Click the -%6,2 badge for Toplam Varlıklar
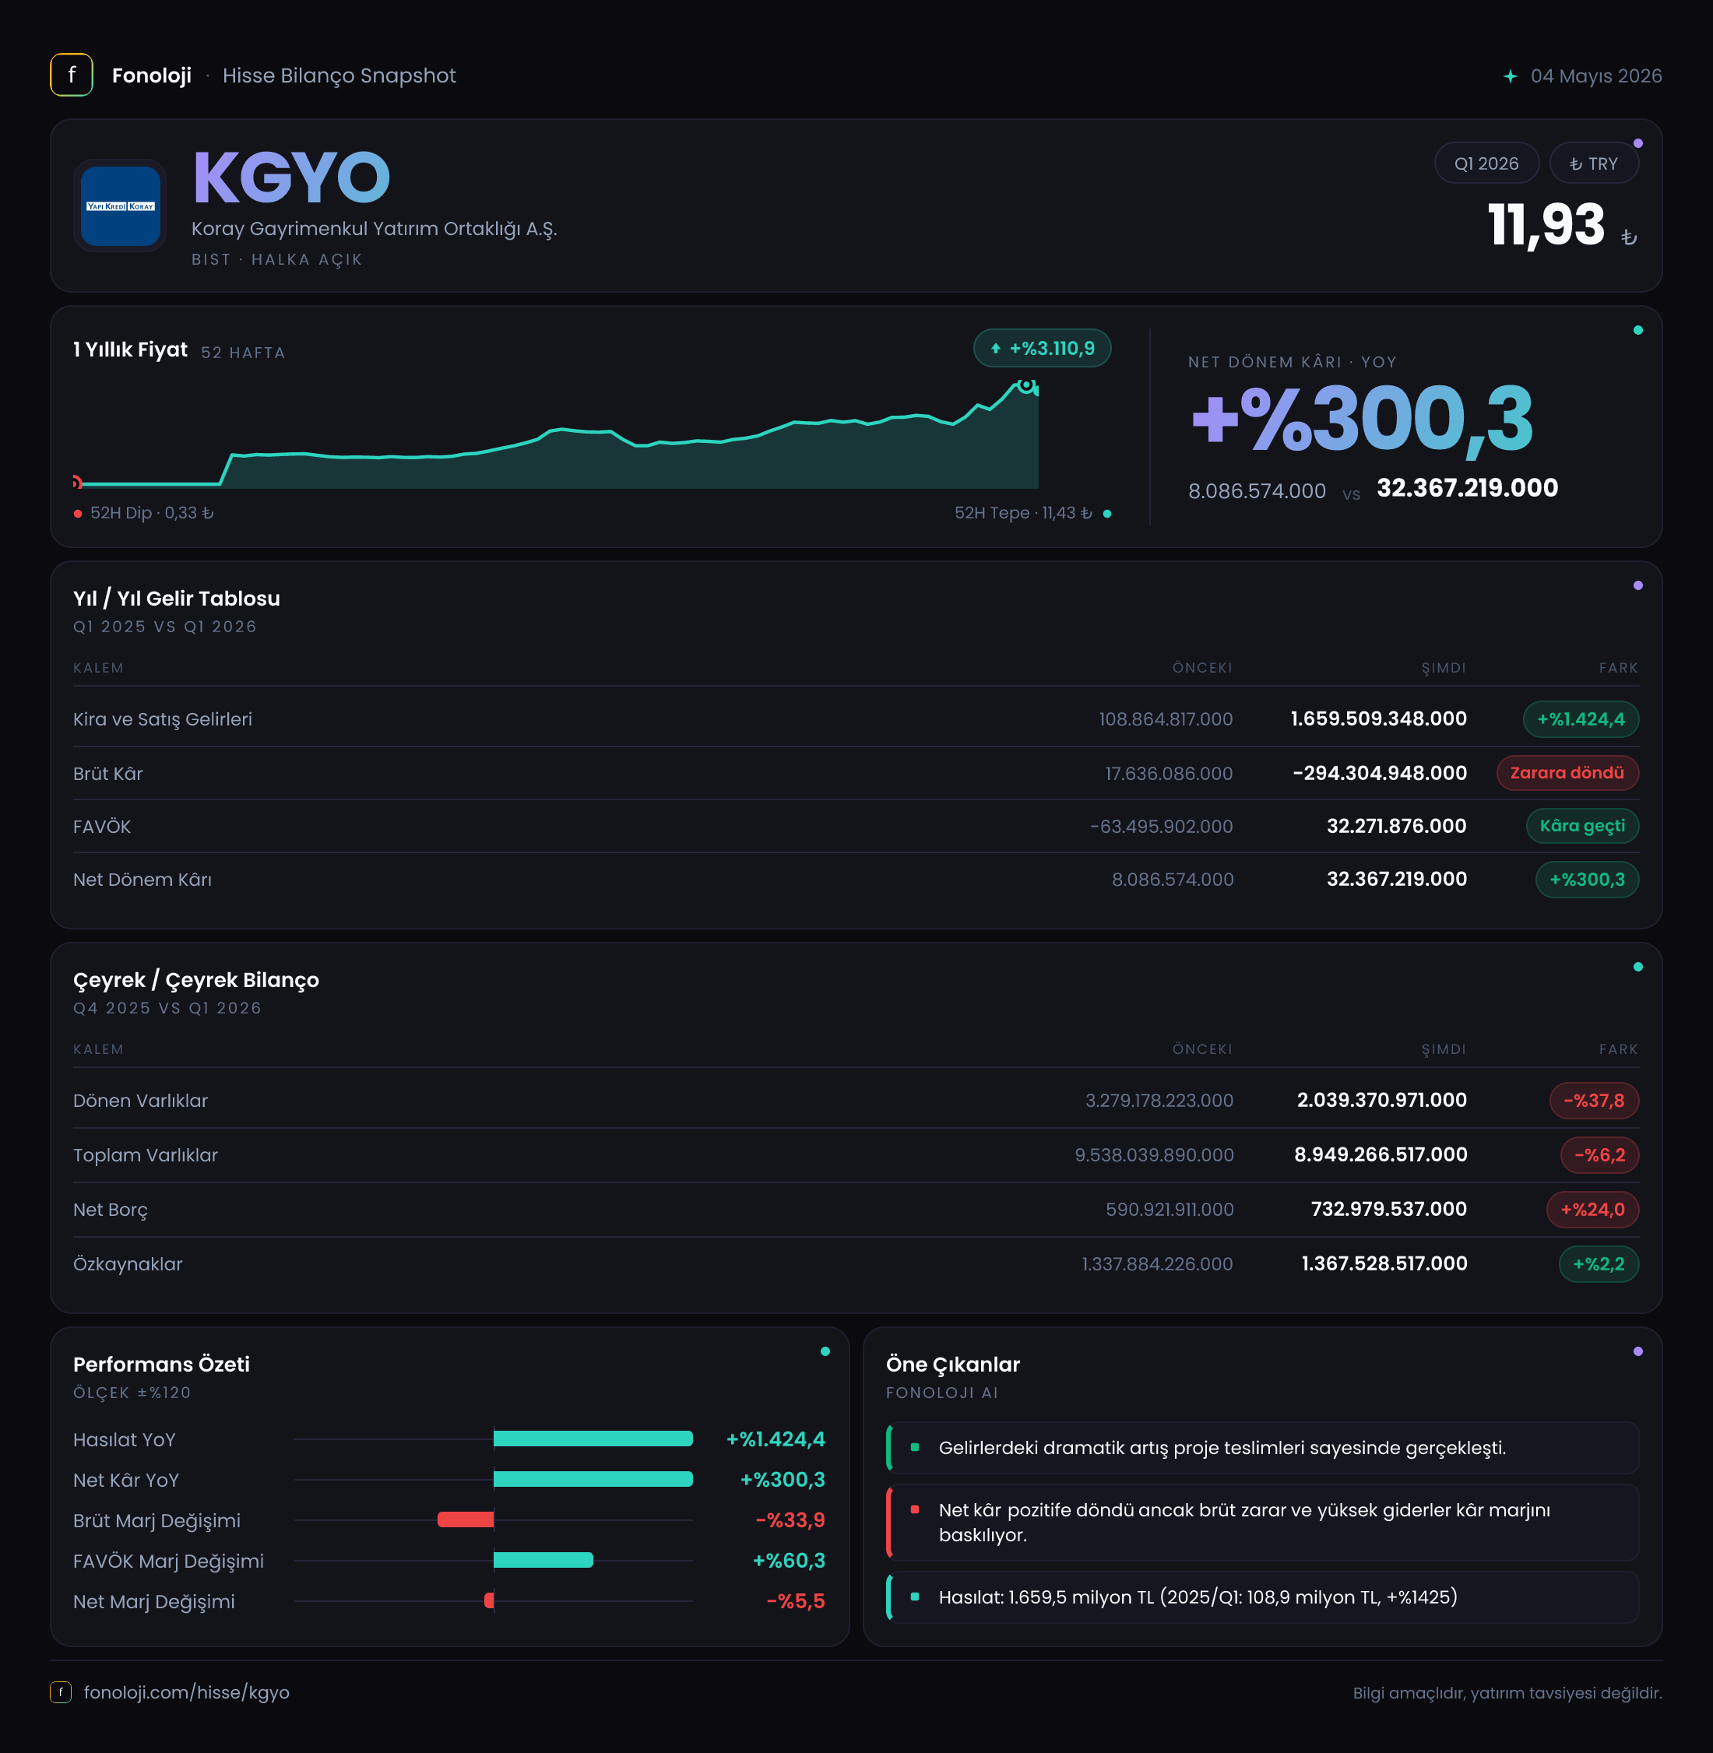 tap(1599, 1156)
